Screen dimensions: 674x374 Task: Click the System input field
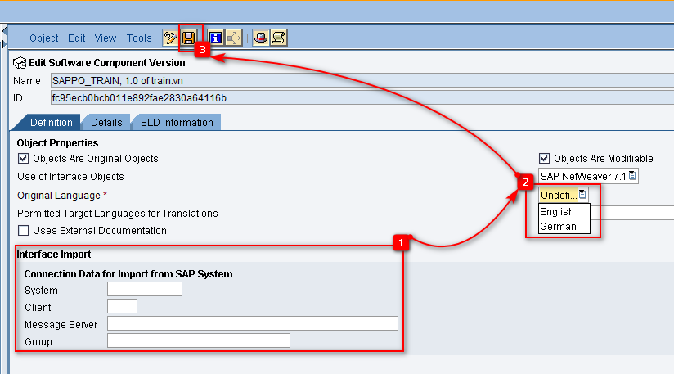[x=145, y=289]
